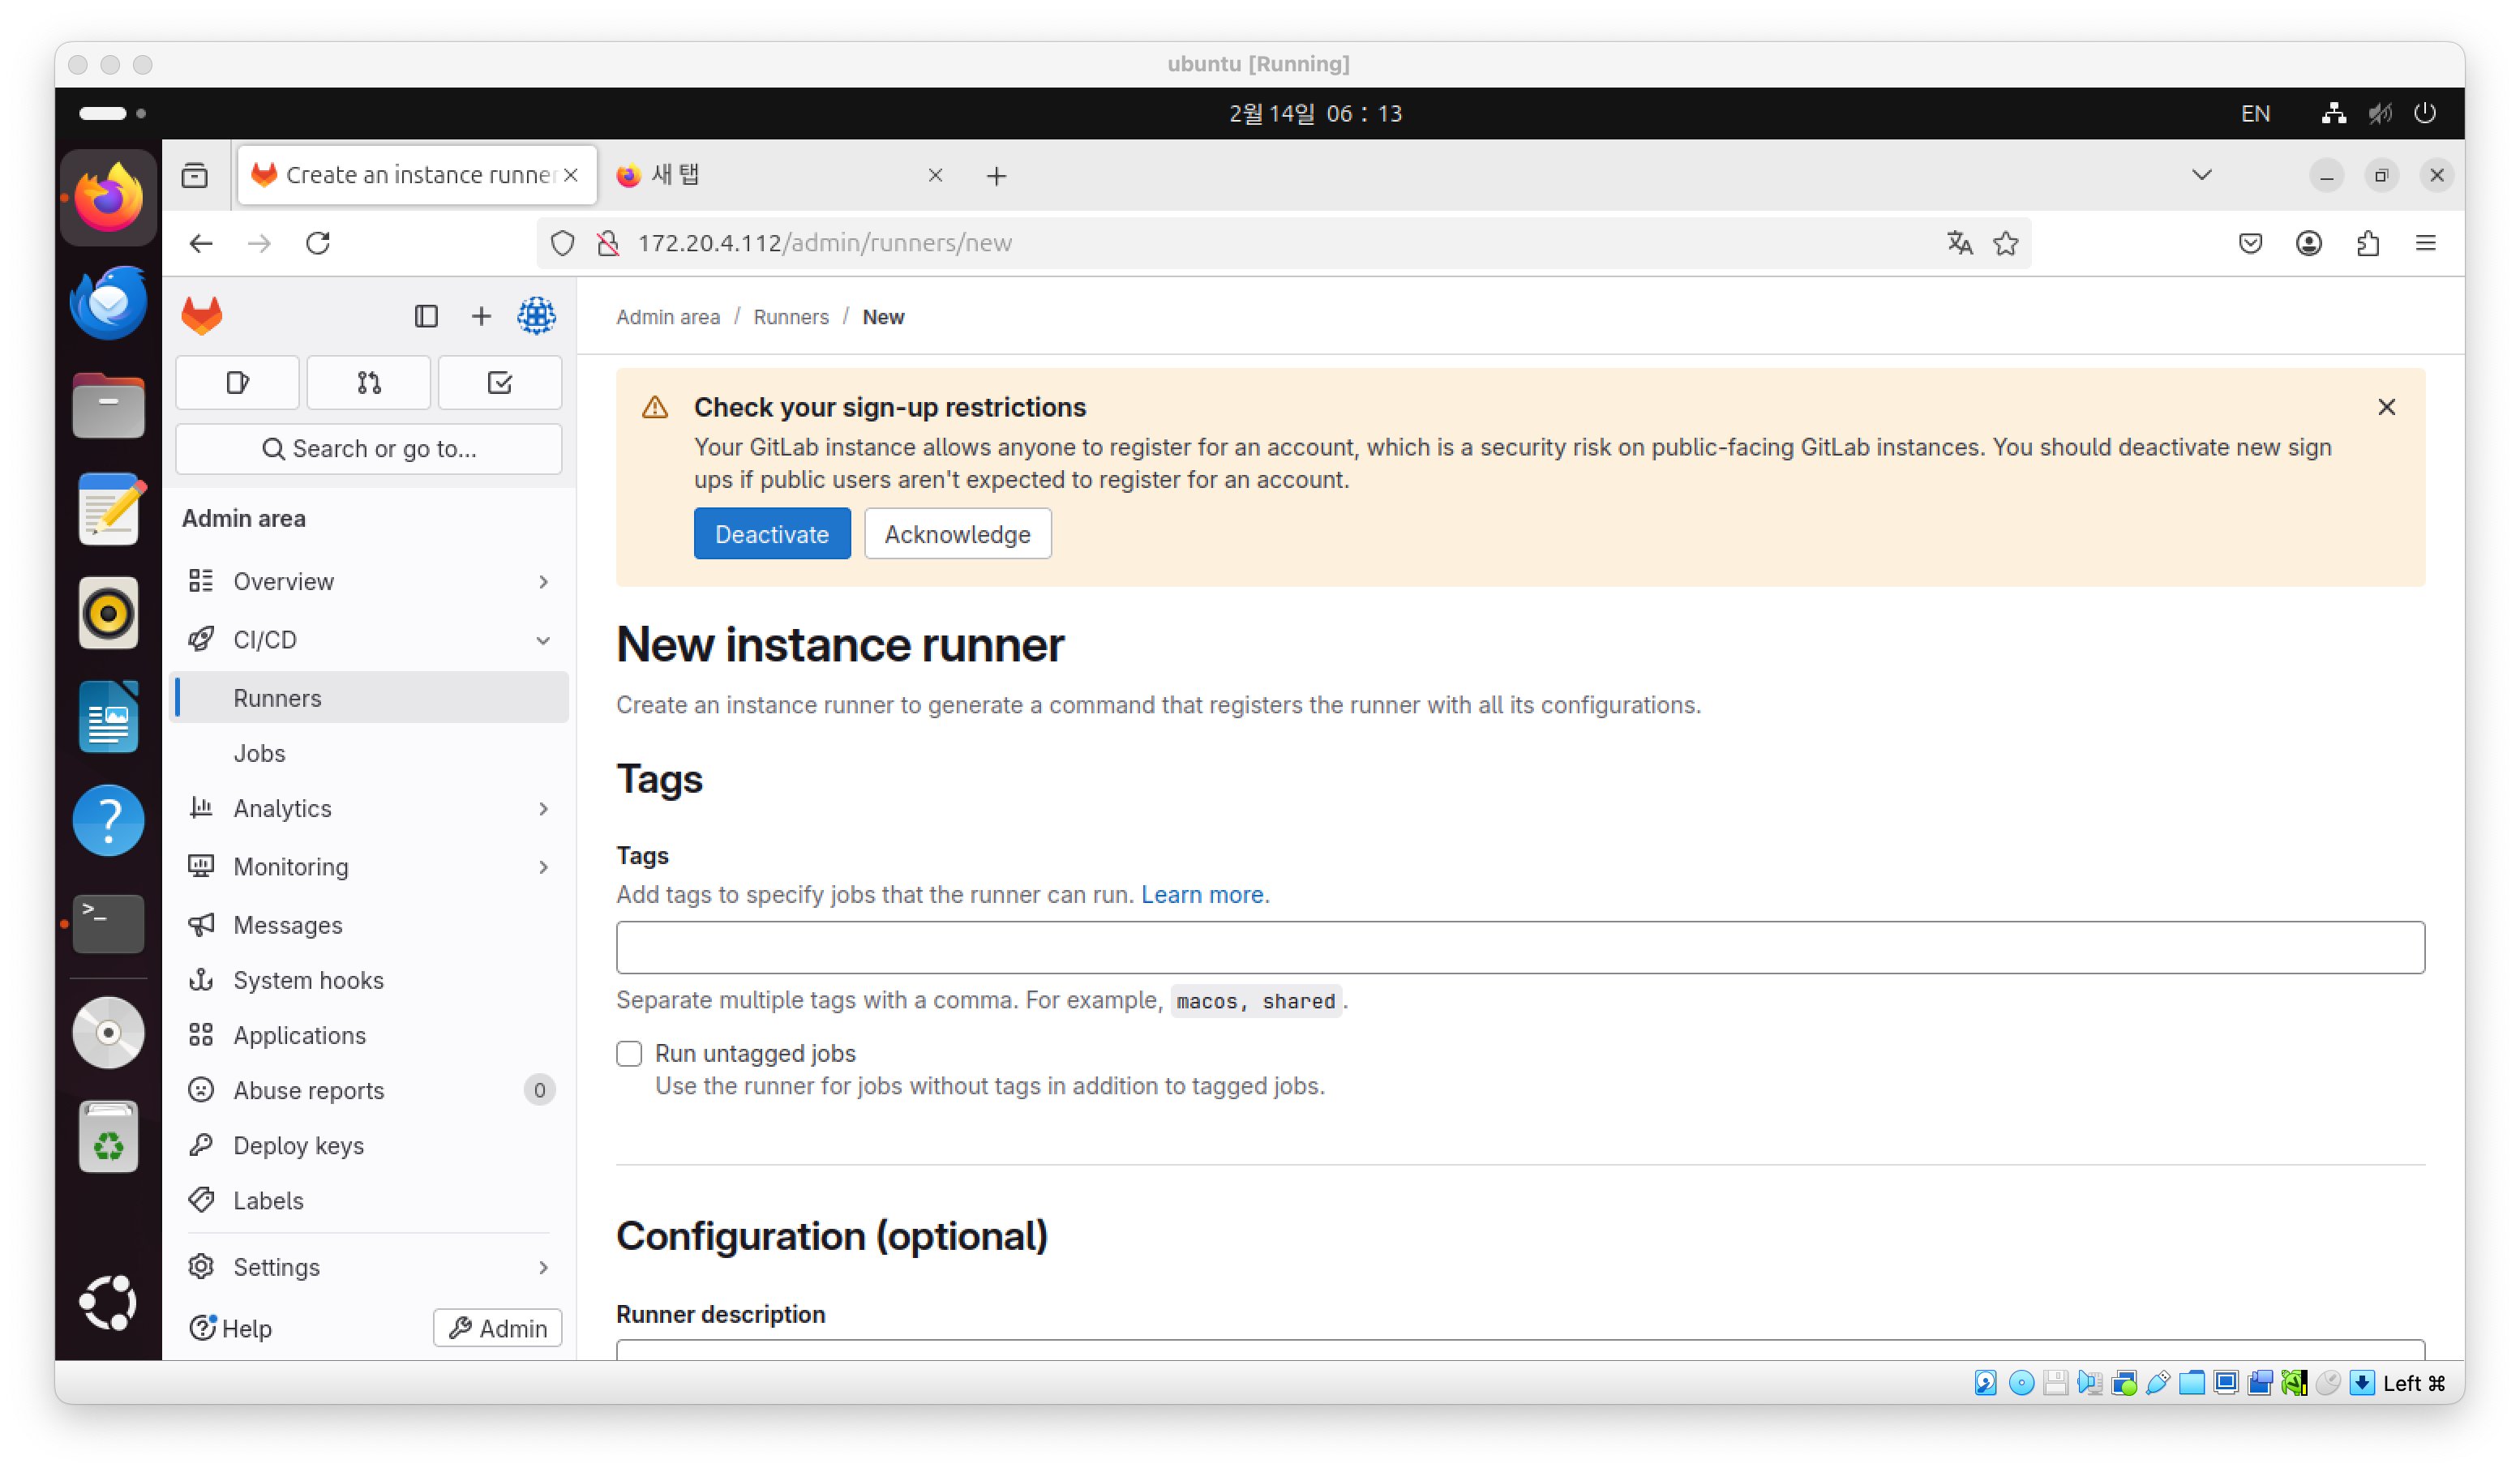The width and height of the screenshot is (2520, 1472).
Task: Switch to the 새 탭 browser tab
Action: click(x=780, y=176)
